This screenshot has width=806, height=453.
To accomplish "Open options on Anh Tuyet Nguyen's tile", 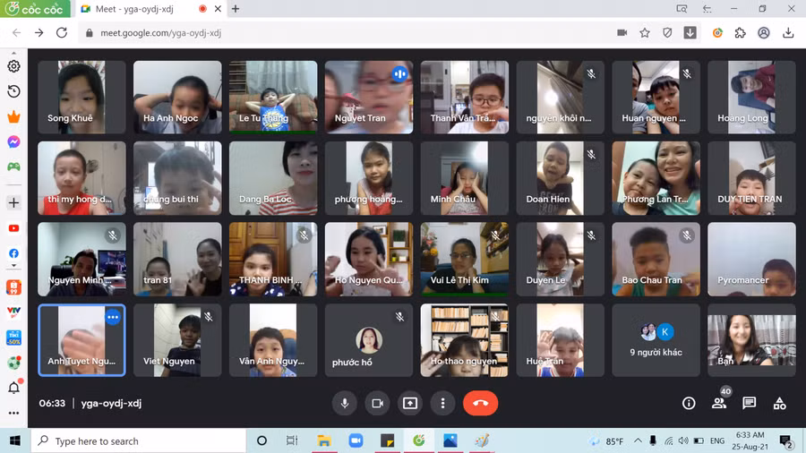I will [113, 317].
